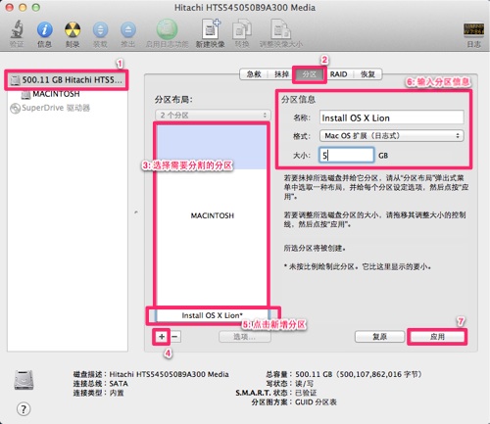Switch to the Restore (恢复) tab

coord(367,74)
